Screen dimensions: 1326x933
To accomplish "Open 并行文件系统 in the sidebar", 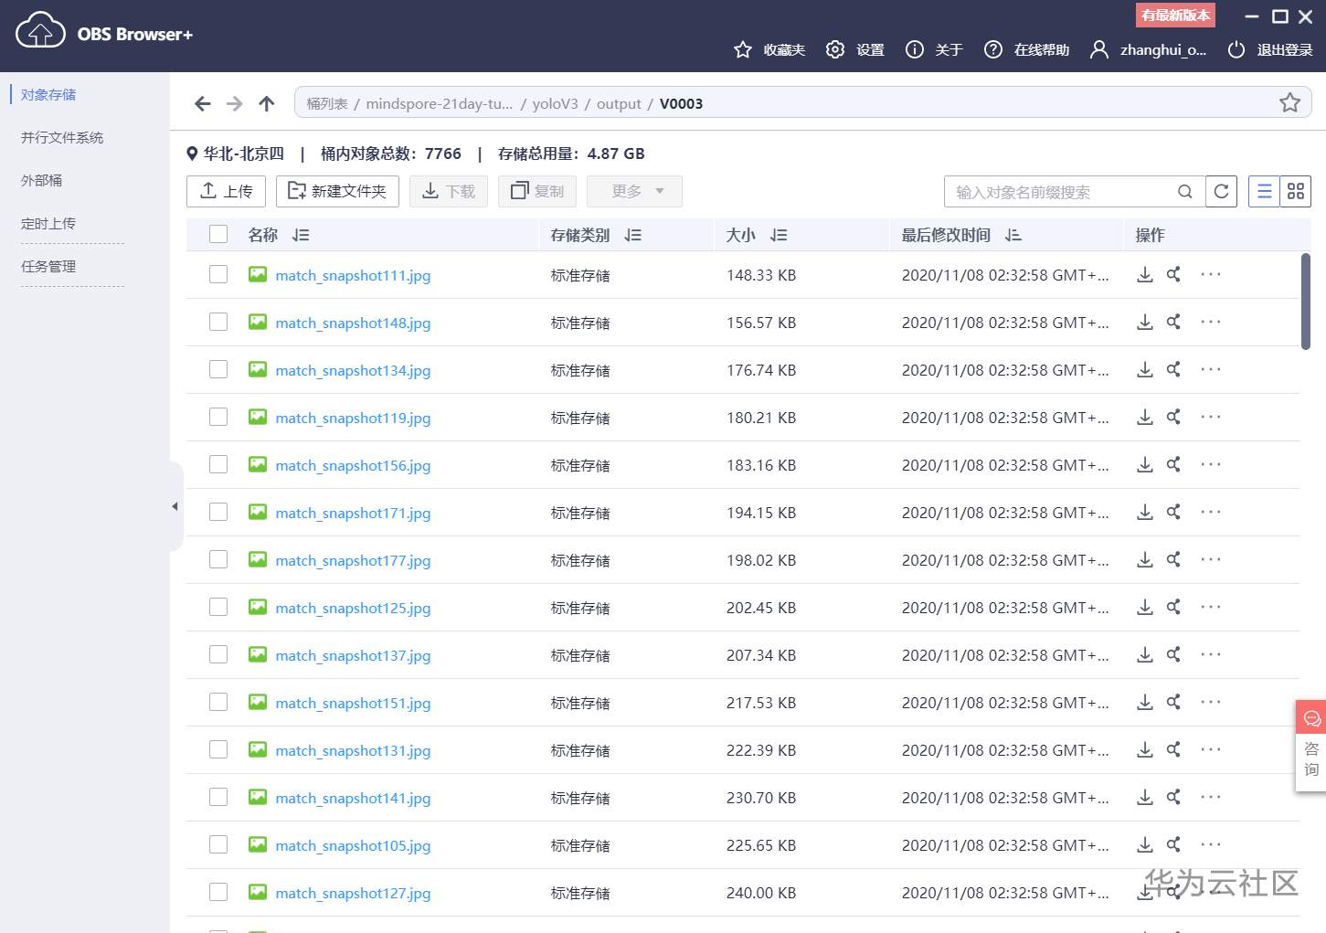I will point(62,137).
